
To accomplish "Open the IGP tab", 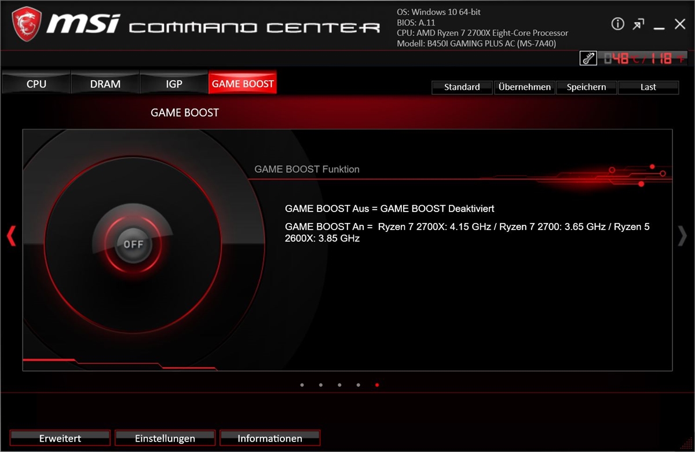I will tap(174, 84).
